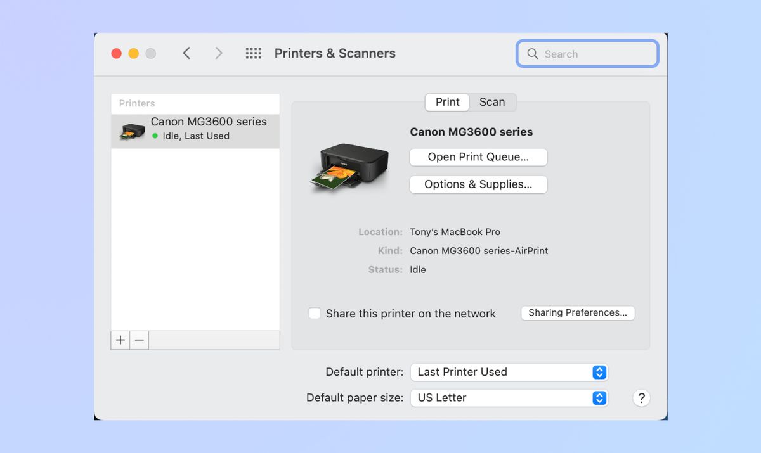This screenshot has width=761, height=453.
Task: Click the magnifying glass in the search field
Action: 533,54
